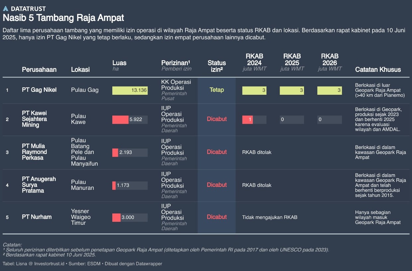Click the Perusahaan column header
The image size is (412, 271).
tap(39, 69)
